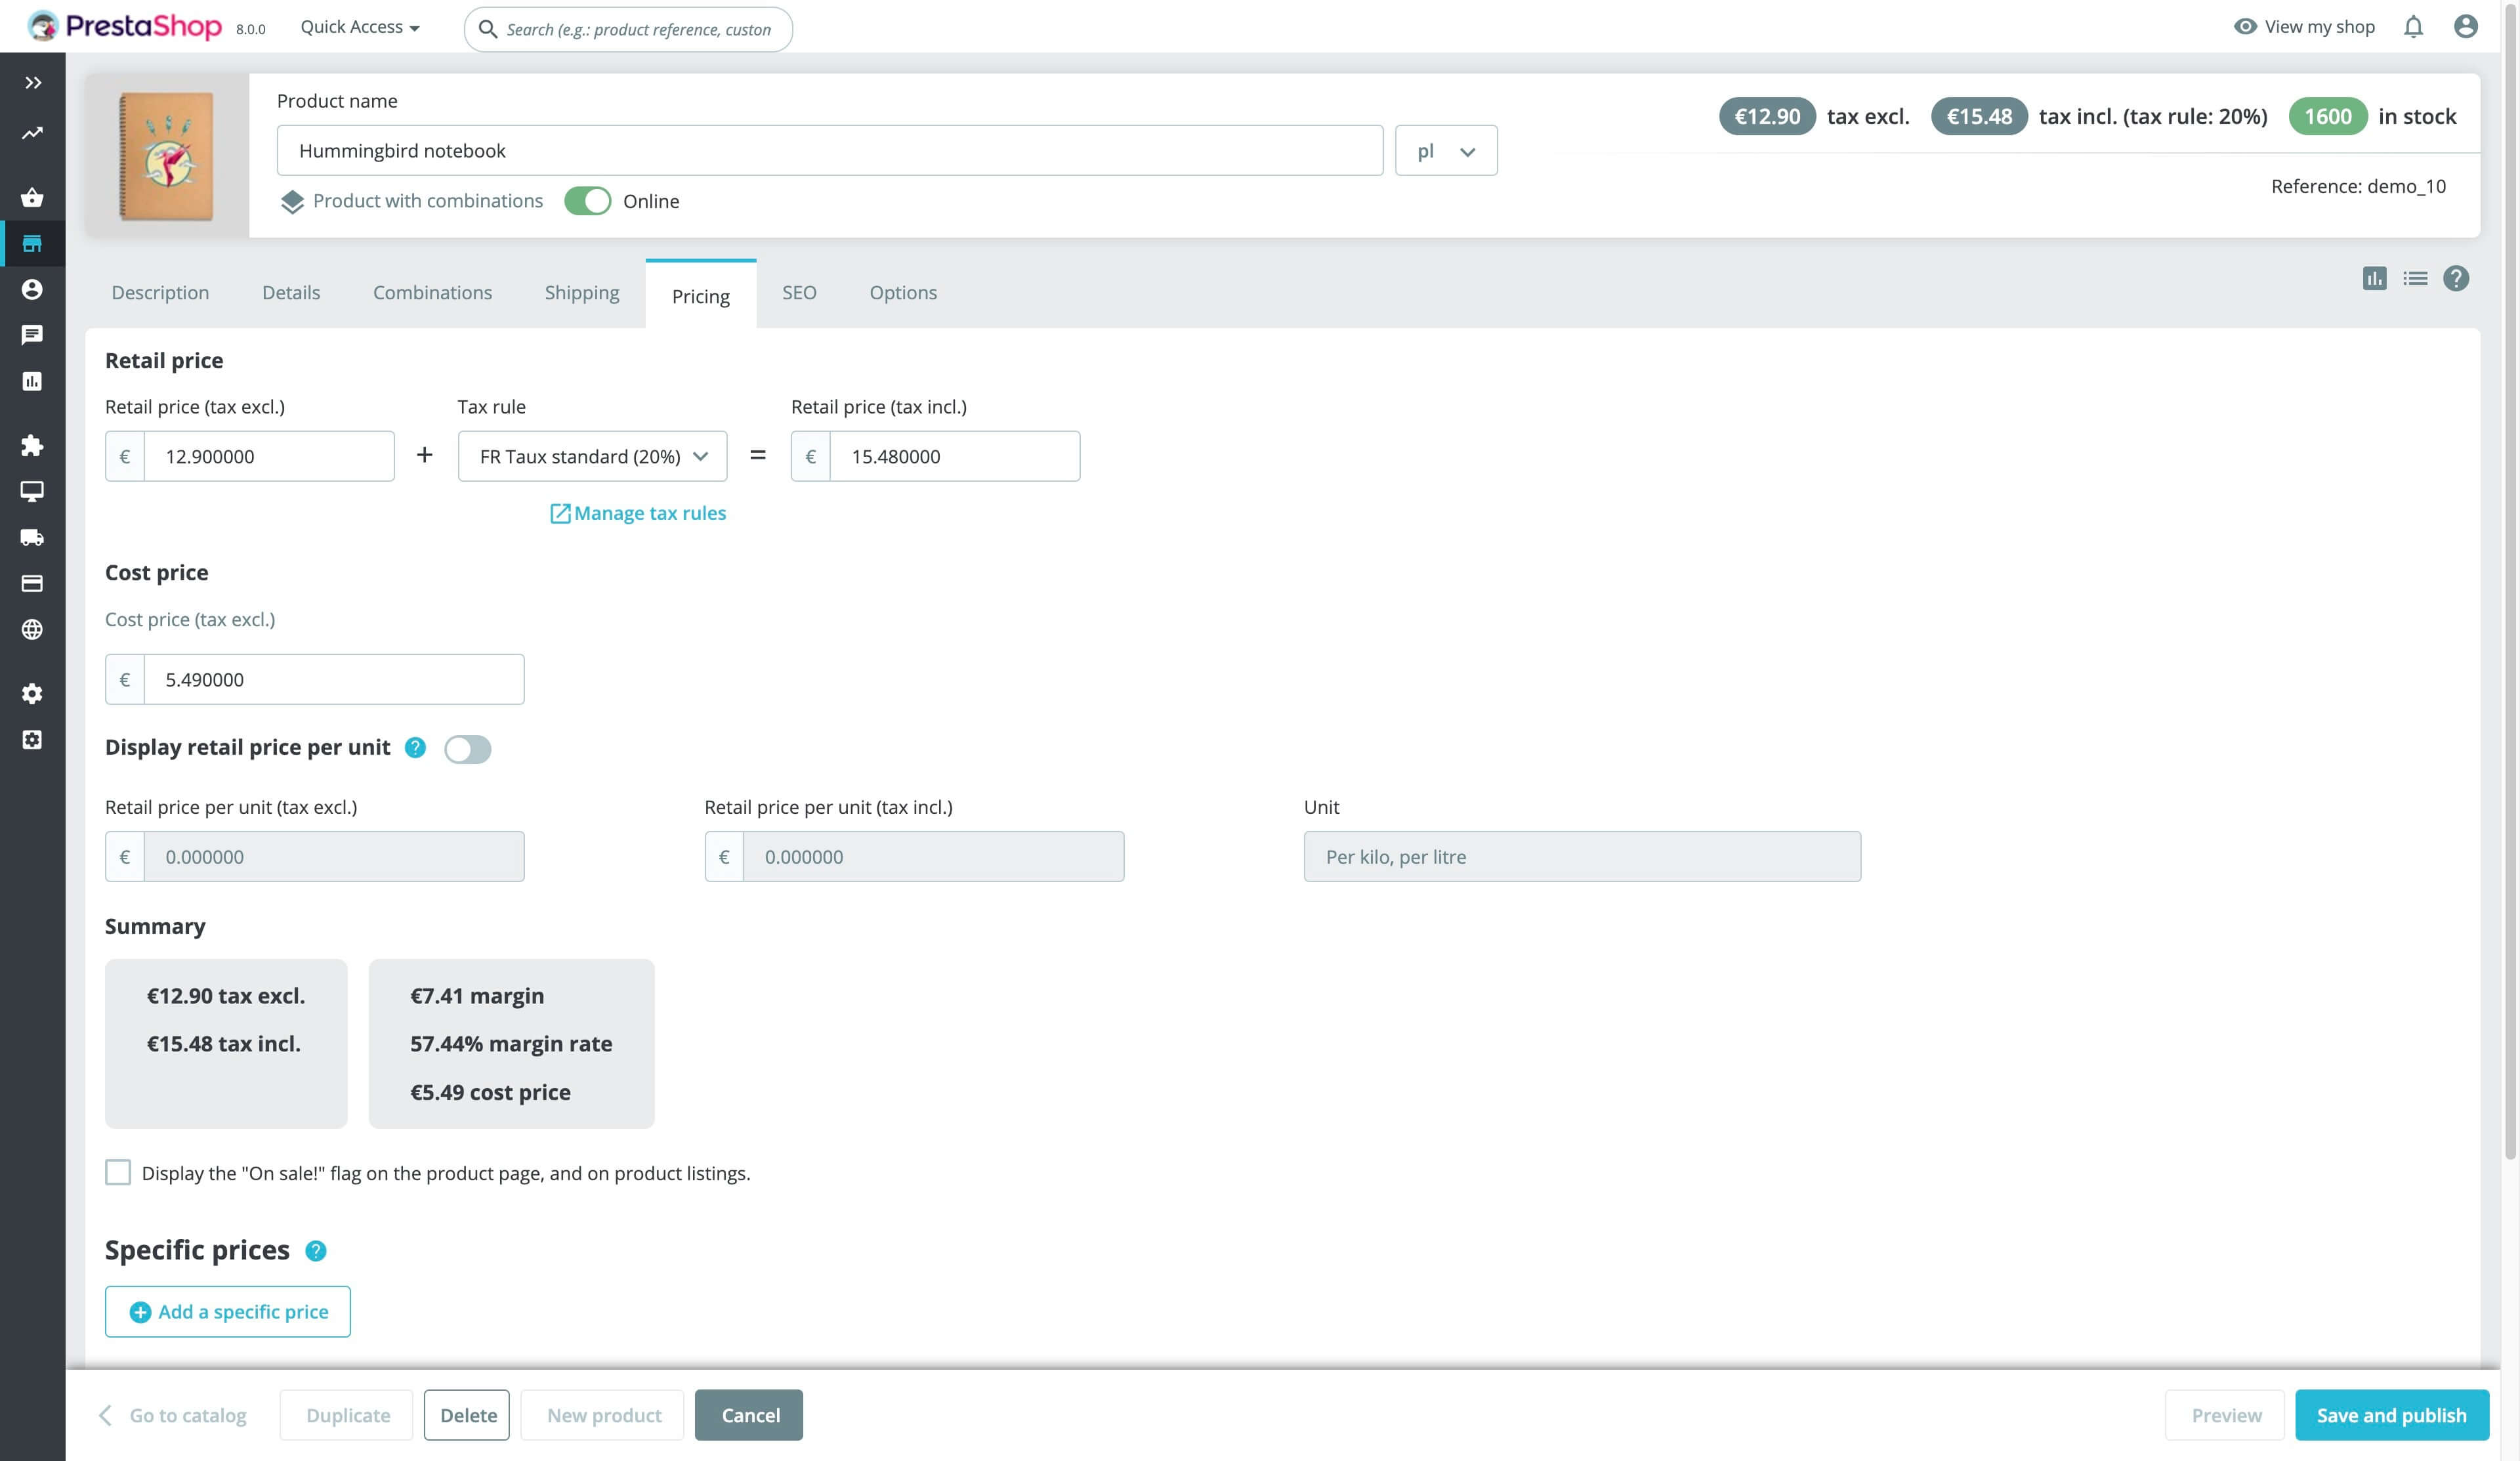
Task: Click Add a specific price button
Action: pyautogui.click(x=228, y=1311)
